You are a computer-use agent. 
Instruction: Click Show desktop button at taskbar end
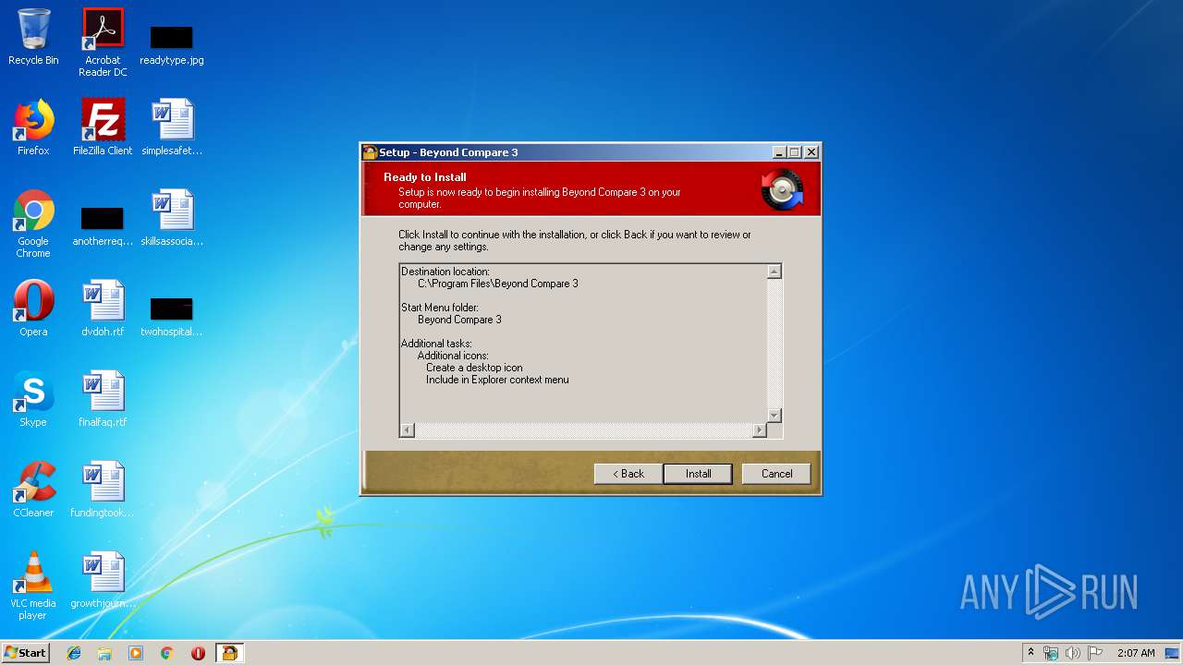click(1173, 653)
